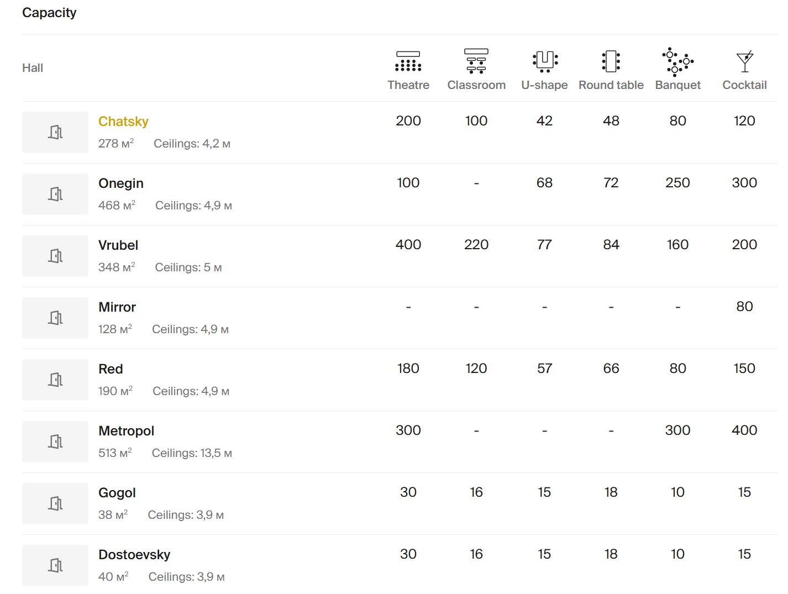Click the Metropol hall door thumbnail
Screen dimensions: 788x594
point(55,441)
